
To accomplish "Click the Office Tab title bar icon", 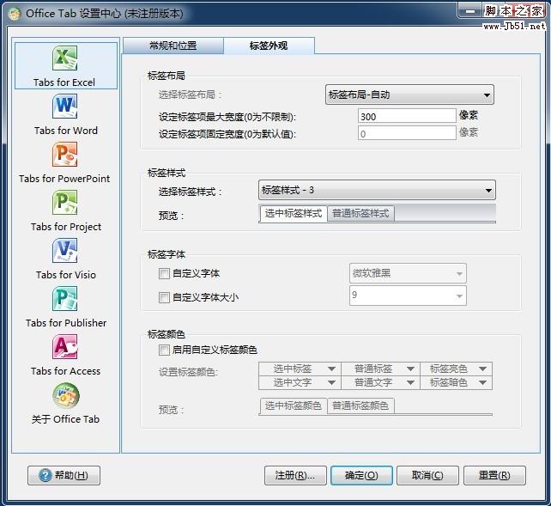I will click(15, 14).
